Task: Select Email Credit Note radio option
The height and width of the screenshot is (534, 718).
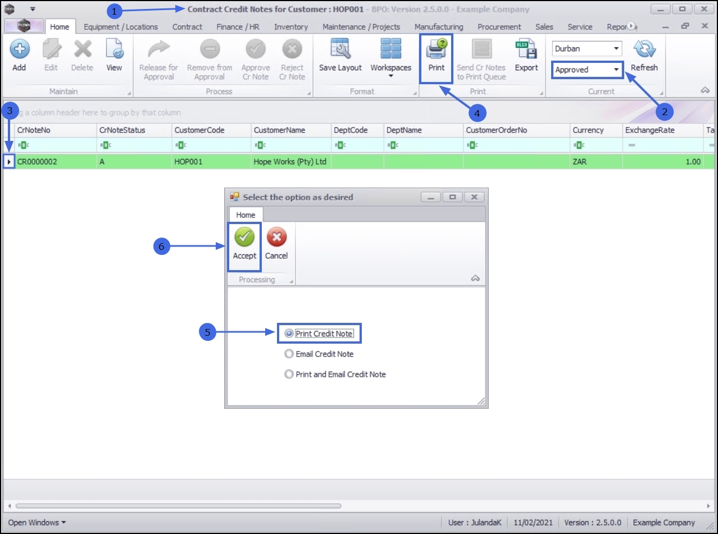Action: (289, 354)
